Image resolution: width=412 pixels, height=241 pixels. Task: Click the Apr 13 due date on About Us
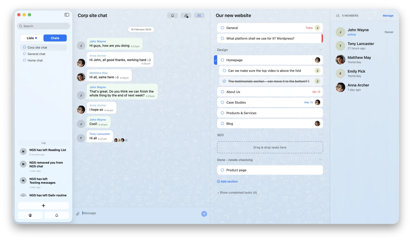(316, 92)
